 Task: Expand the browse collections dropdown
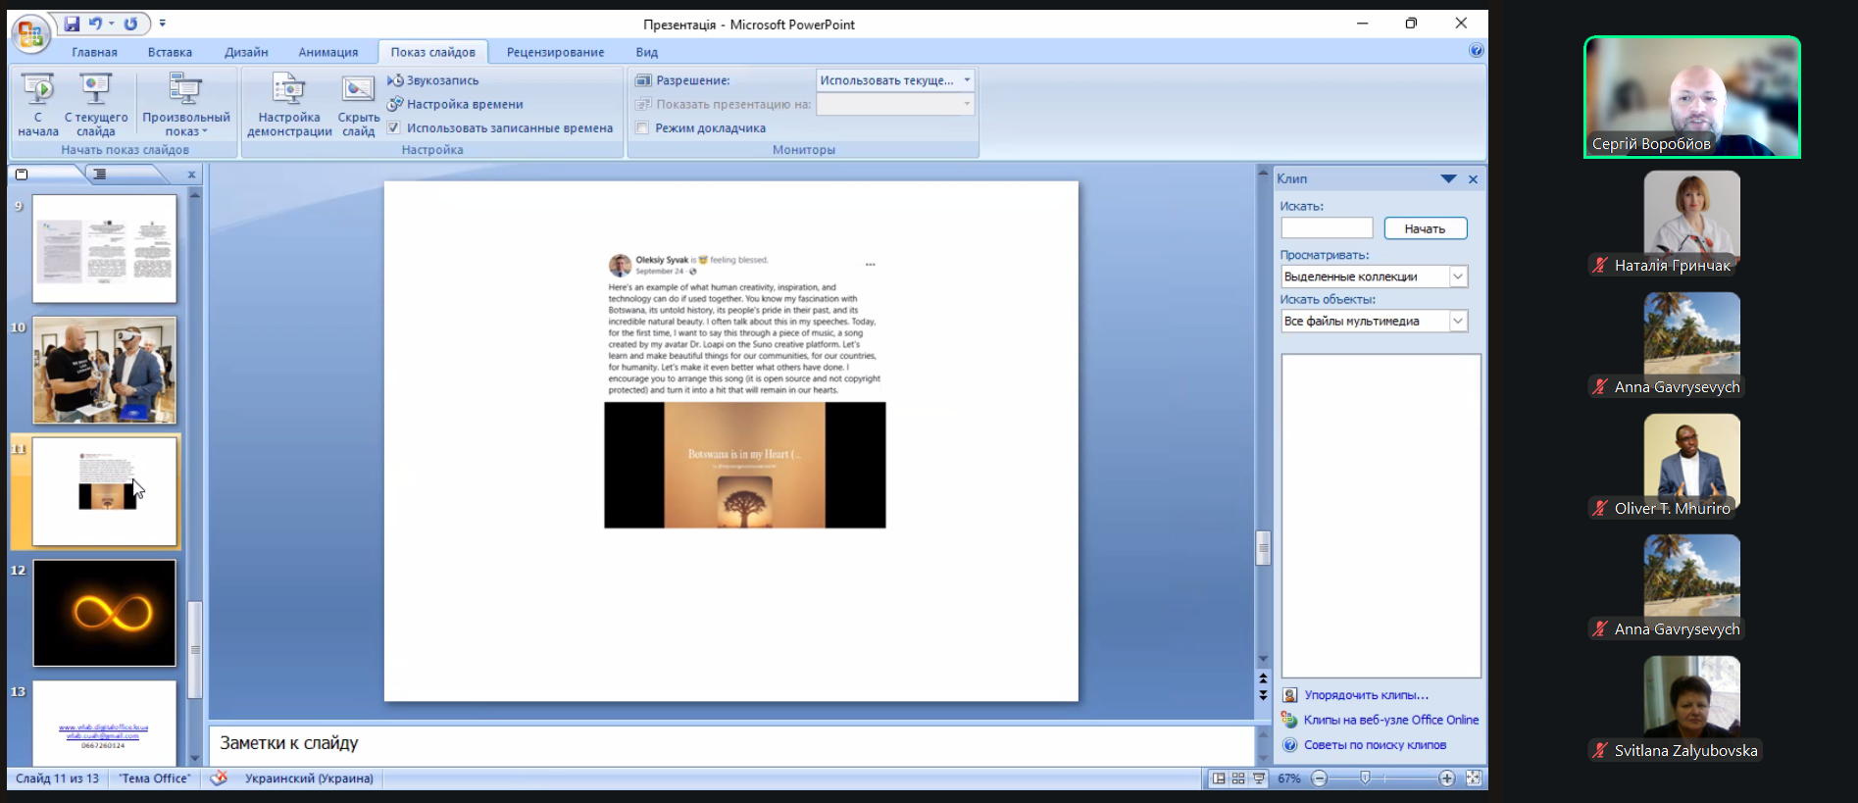(x=1458, y=276)
